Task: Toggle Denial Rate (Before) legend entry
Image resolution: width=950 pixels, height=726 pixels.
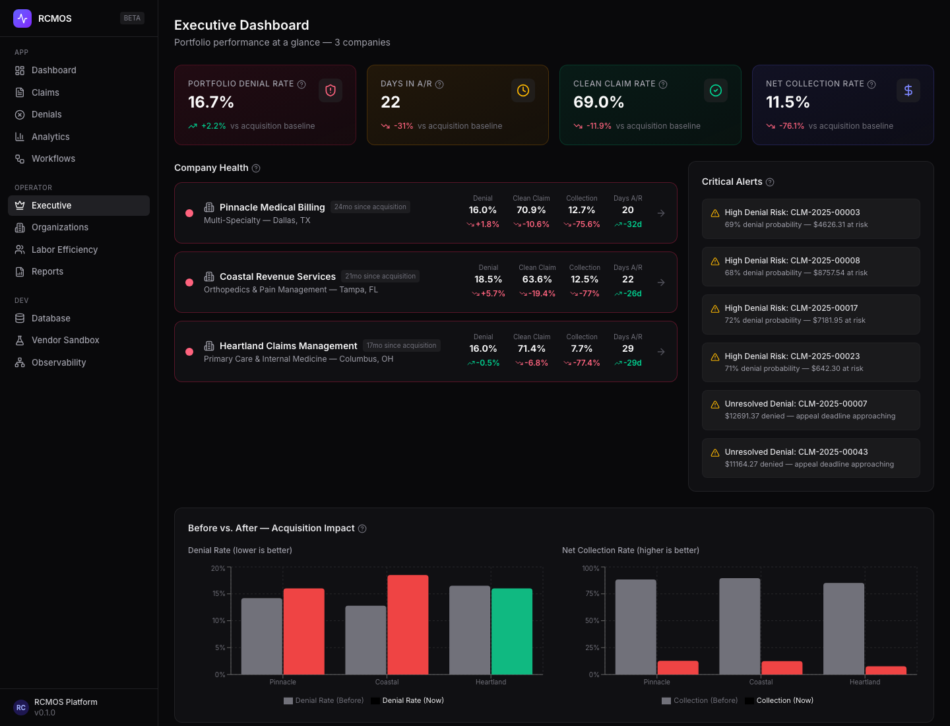Action: click(x=324, y=701)
